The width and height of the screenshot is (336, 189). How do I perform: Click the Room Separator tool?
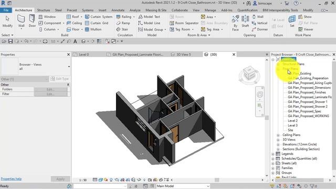click(x=184, y=23)
